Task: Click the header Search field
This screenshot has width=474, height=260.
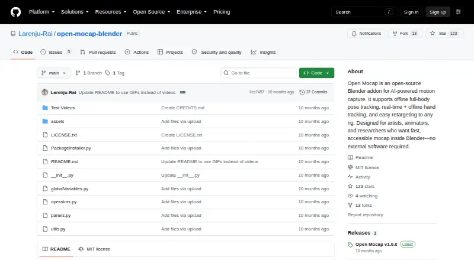Action: coord(364,12)
